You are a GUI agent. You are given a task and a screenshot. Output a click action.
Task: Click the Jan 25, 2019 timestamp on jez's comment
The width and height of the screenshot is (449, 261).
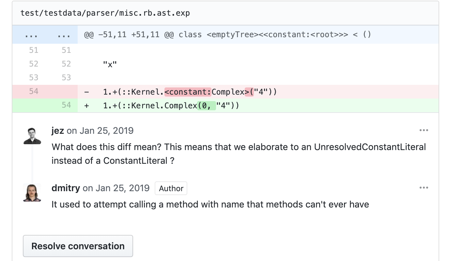[x=108, y=130]
